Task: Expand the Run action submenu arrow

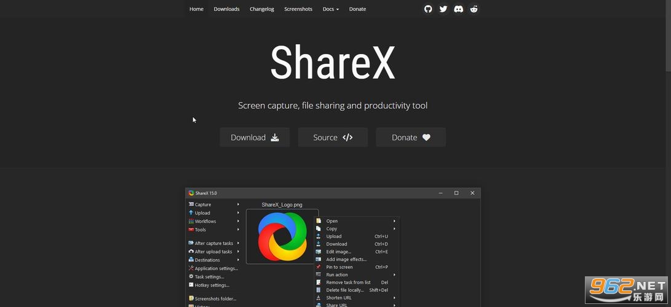Action: [394, 274]
